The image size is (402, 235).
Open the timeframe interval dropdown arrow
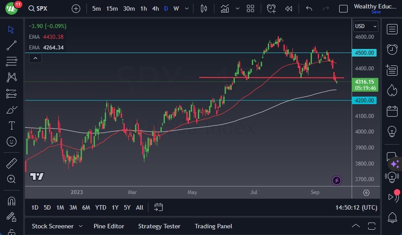tap(186, 8)
